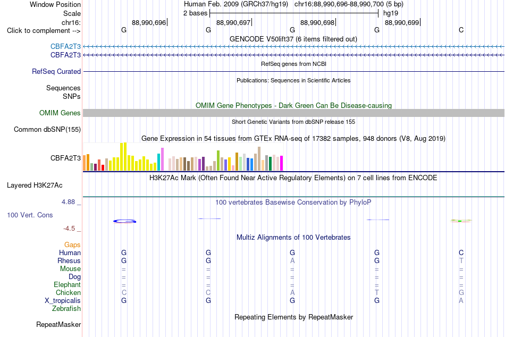Click the 88,990,699 position label
This screenshot has width=505, height=337.
coord(402,22)
